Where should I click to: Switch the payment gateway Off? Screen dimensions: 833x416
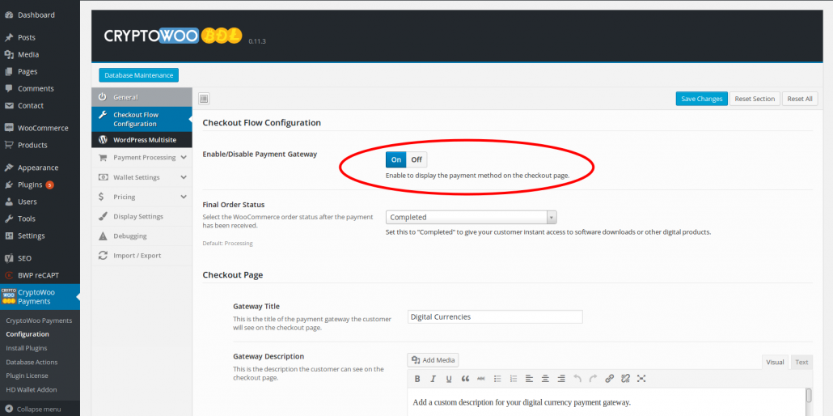[x=416, y=159]
